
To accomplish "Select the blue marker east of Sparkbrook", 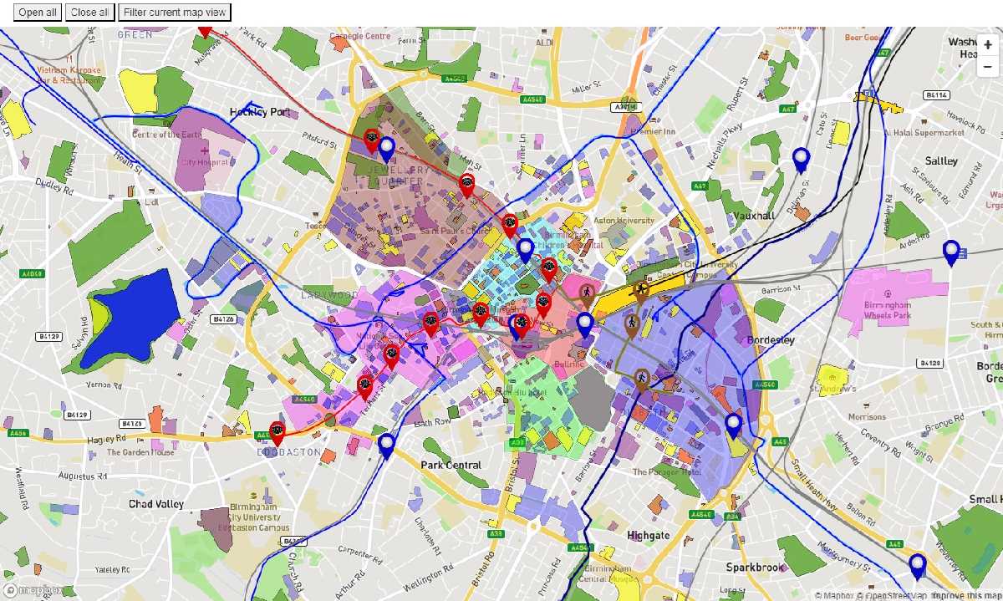I will (918, 565).
